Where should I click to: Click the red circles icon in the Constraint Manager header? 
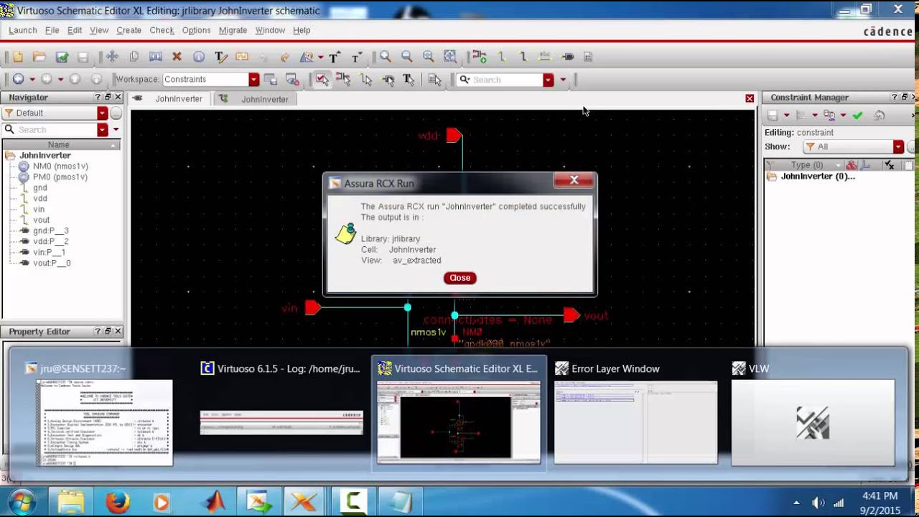[x=852, y=165]
